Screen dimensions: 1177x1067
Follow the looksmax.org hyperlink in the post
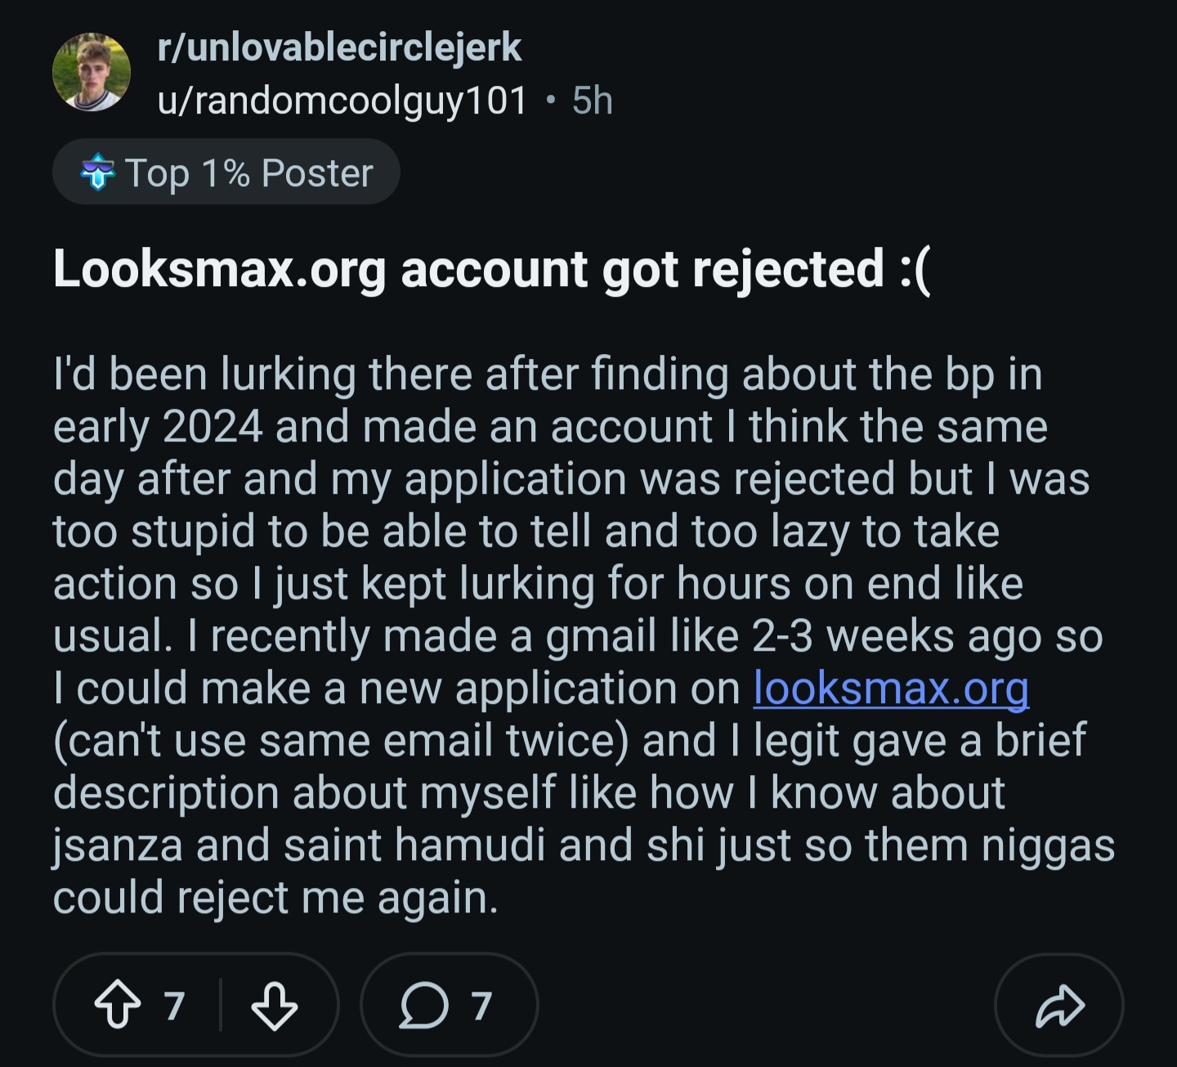[890, 688]
